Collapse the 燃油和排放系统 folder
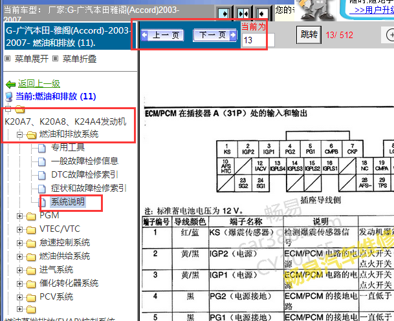Viewport: 394px width, 321px height. click(x=19, y=135)
